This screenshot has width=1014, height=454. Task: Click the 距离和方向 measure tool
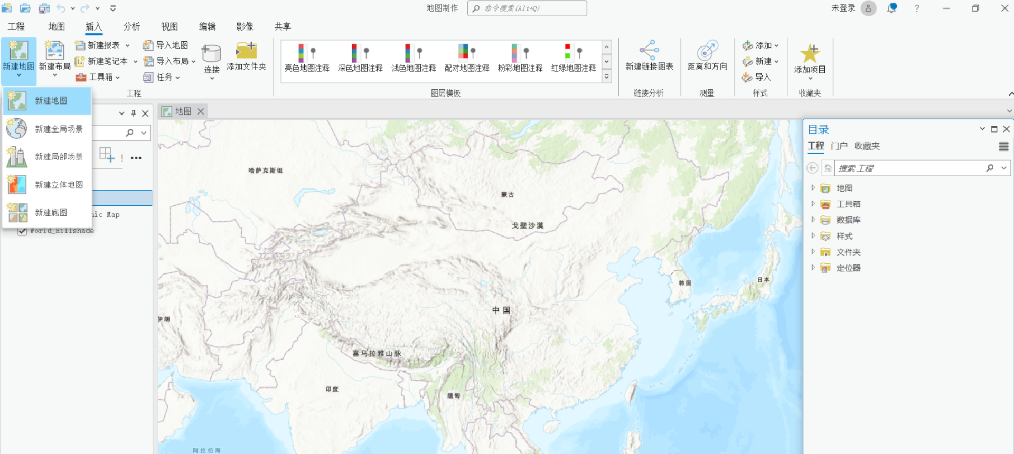(707, 56)
